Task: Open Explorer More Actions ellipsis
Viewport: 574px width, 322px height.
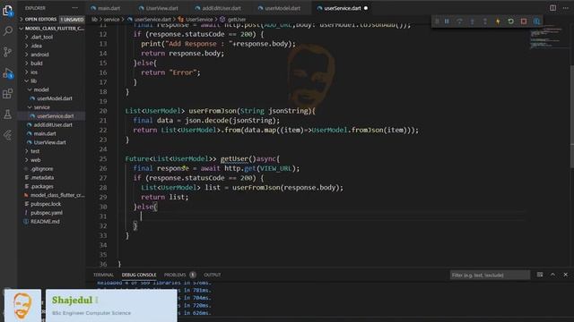Action: (x=75, y=8)
